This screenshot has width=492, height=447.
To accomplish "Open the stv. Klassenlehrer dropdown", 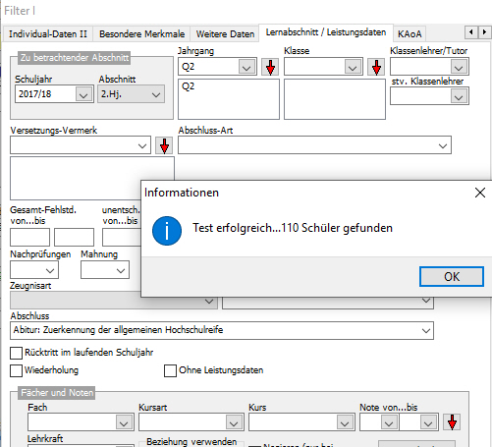I will click(459, 96).
